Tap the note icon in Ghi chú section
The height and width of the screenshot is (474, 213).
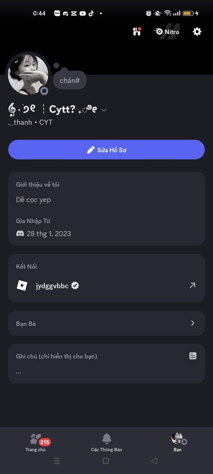tap(193, 356)
